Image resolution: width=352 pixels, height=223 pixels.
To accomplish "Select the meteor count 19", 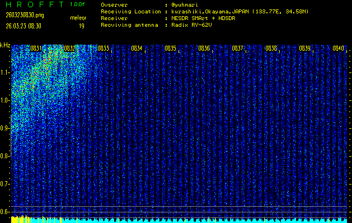I will [x=81, y=25].
